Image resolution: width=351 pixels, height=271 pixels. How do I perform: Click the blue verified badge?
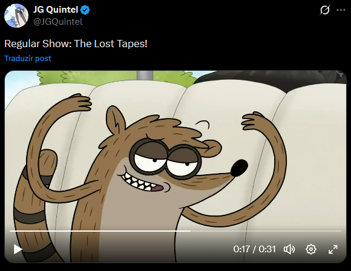[x=85, y=10]
